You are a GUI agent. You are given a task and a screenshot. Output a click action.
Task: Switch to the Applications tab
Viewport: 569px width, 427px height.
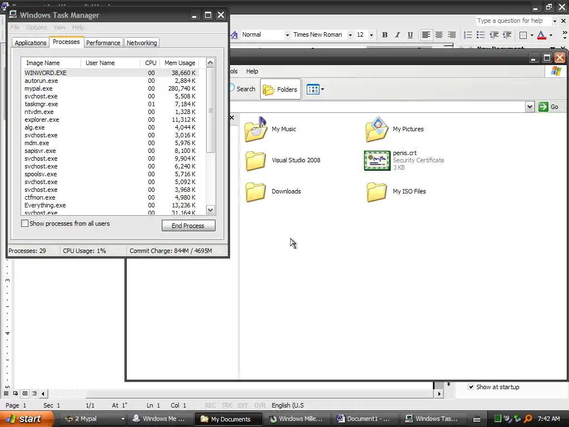[31, 43]
